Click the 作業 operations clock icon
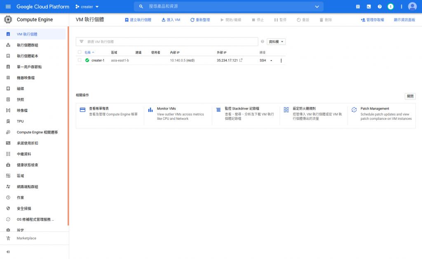Viewport: 422px width, 259px height. click(8, 198)
